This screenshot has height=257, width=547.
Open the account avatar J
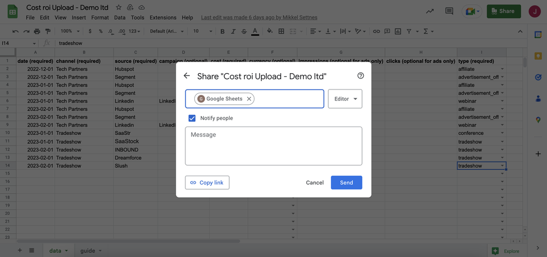pyautogui.click(x=534, y=11)
